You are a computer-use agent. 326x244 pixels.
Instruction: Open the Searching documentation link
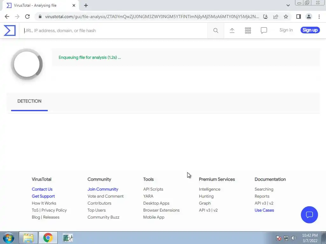264,189
